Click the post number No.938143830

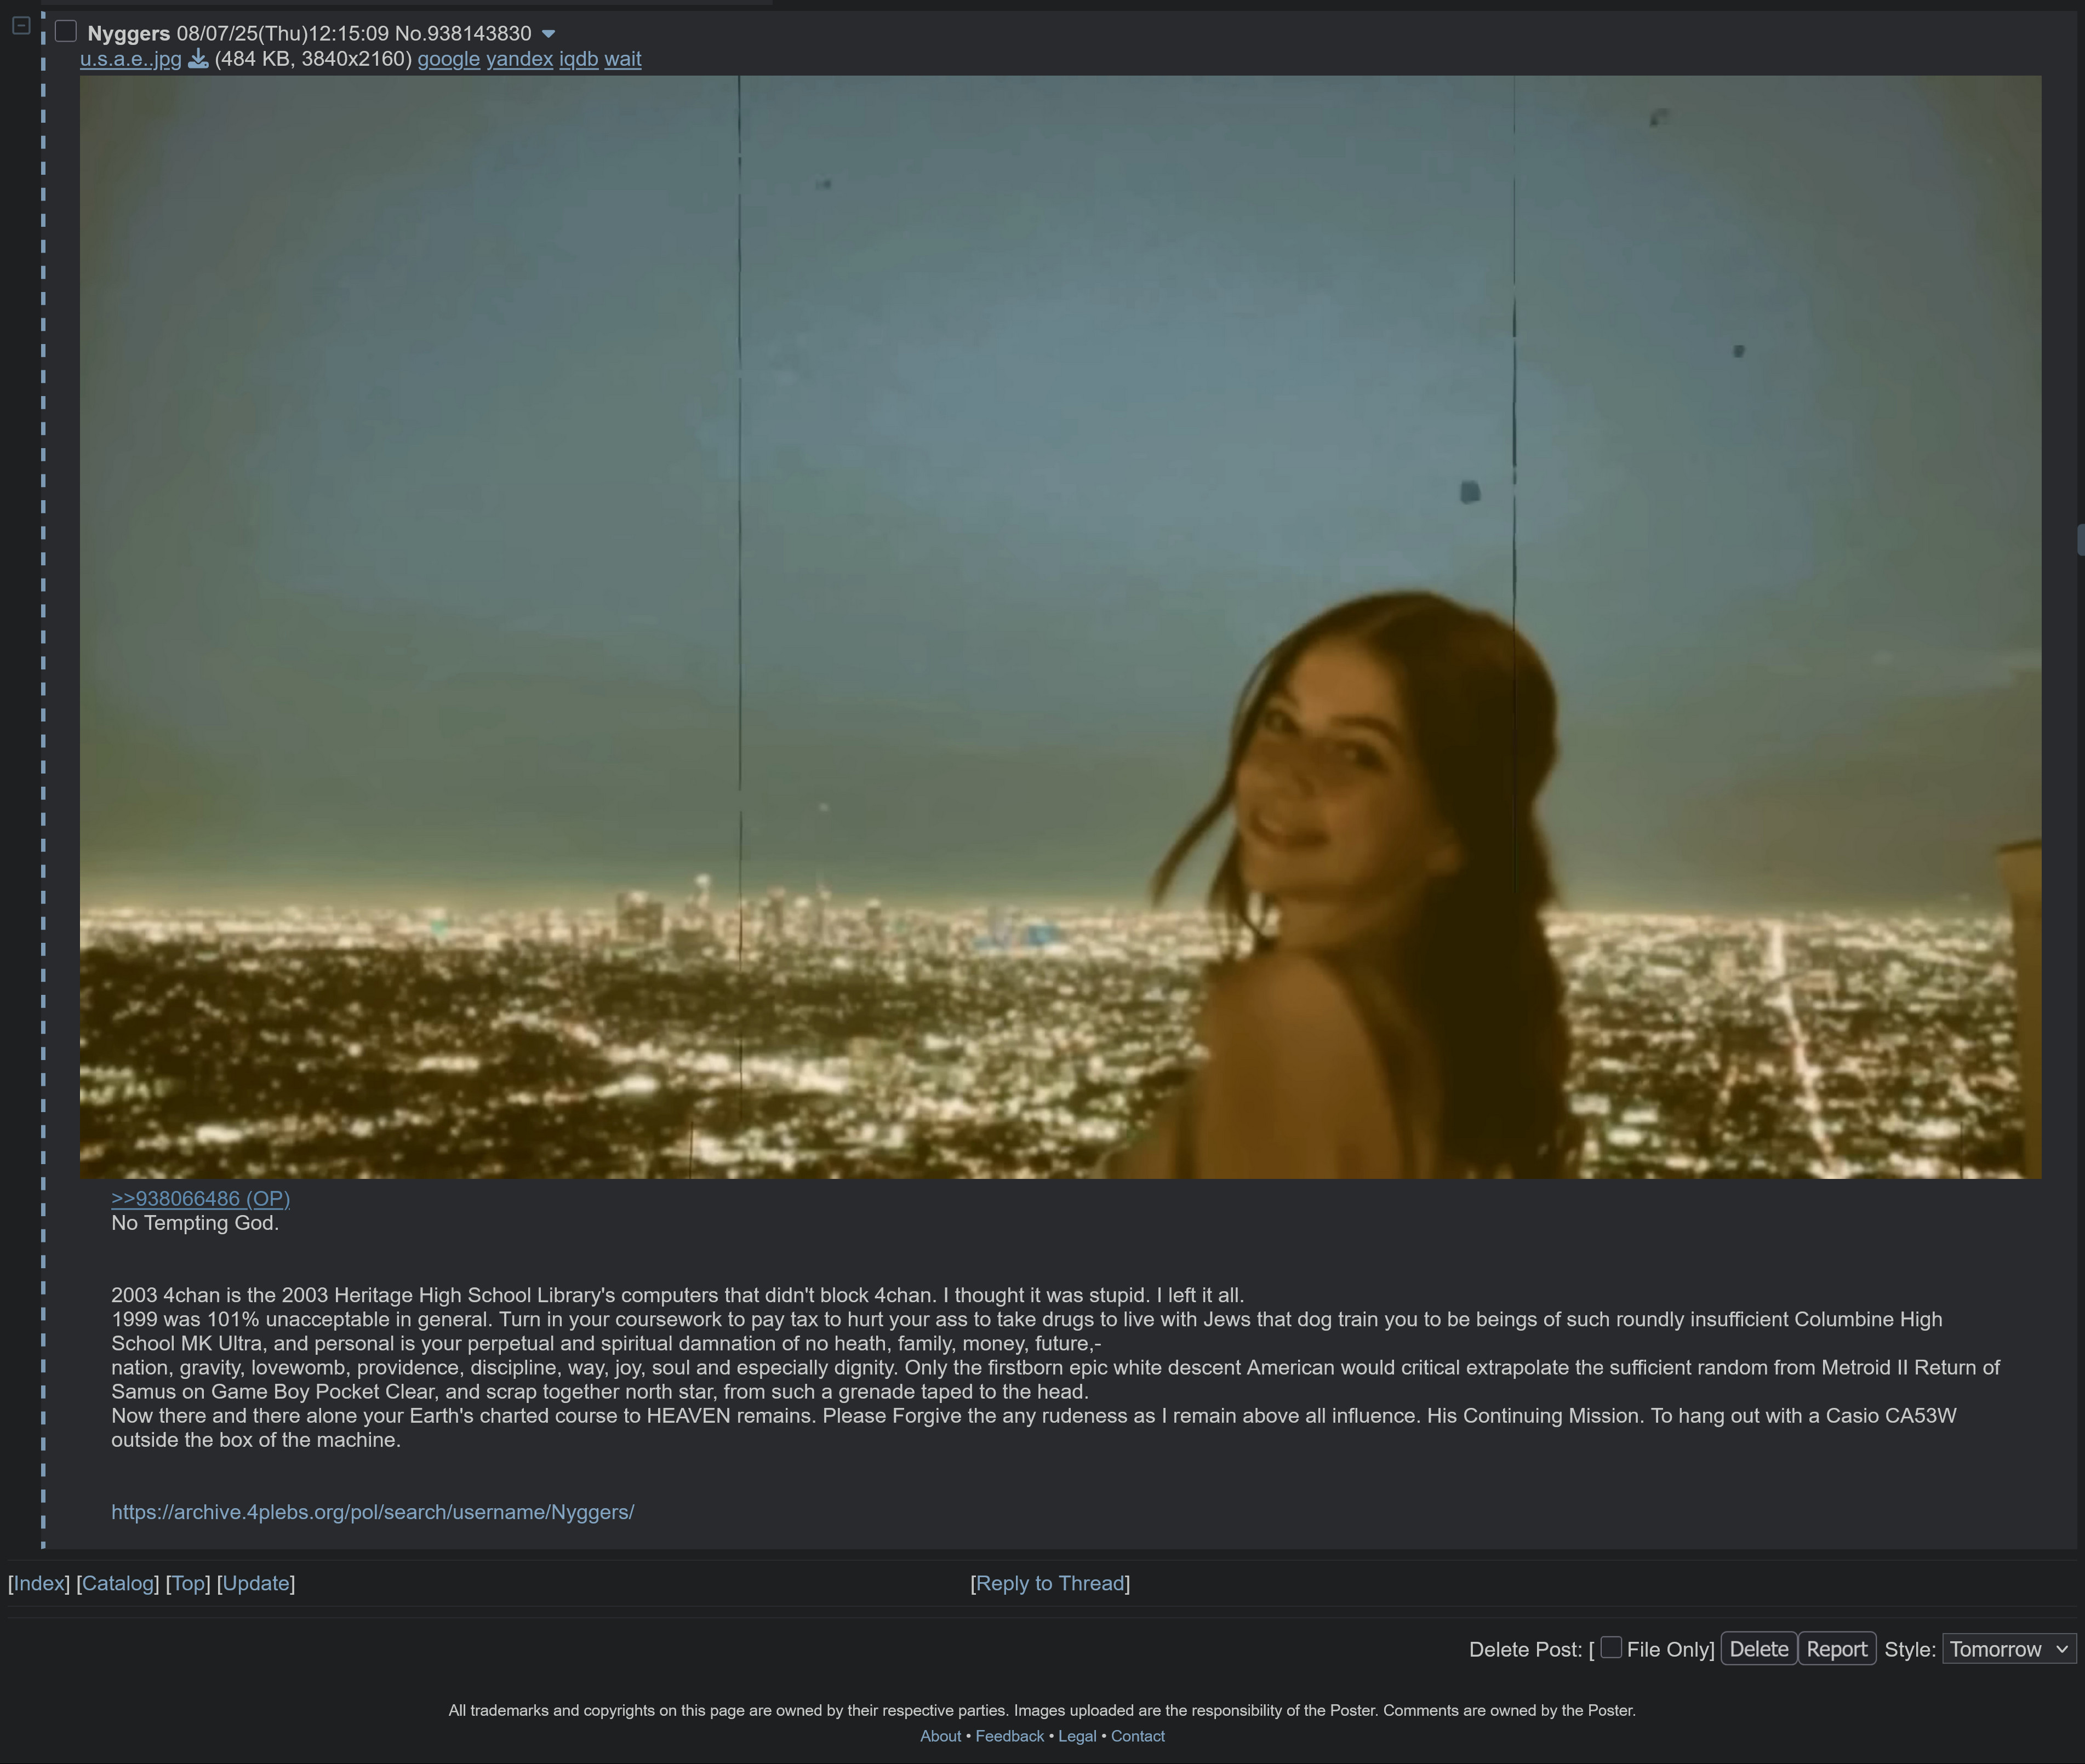[463, 34]
